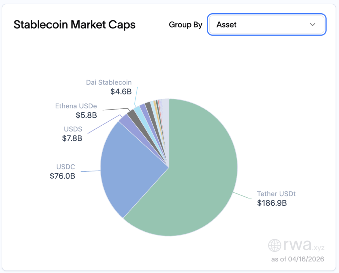Click the rwa.xyz globe logo icon
The width and height of the screenshot is (339, 273).
pos(275,246)
